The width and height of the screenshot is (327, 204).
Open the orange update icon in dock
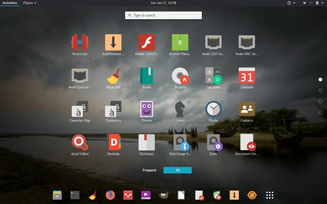252,195
